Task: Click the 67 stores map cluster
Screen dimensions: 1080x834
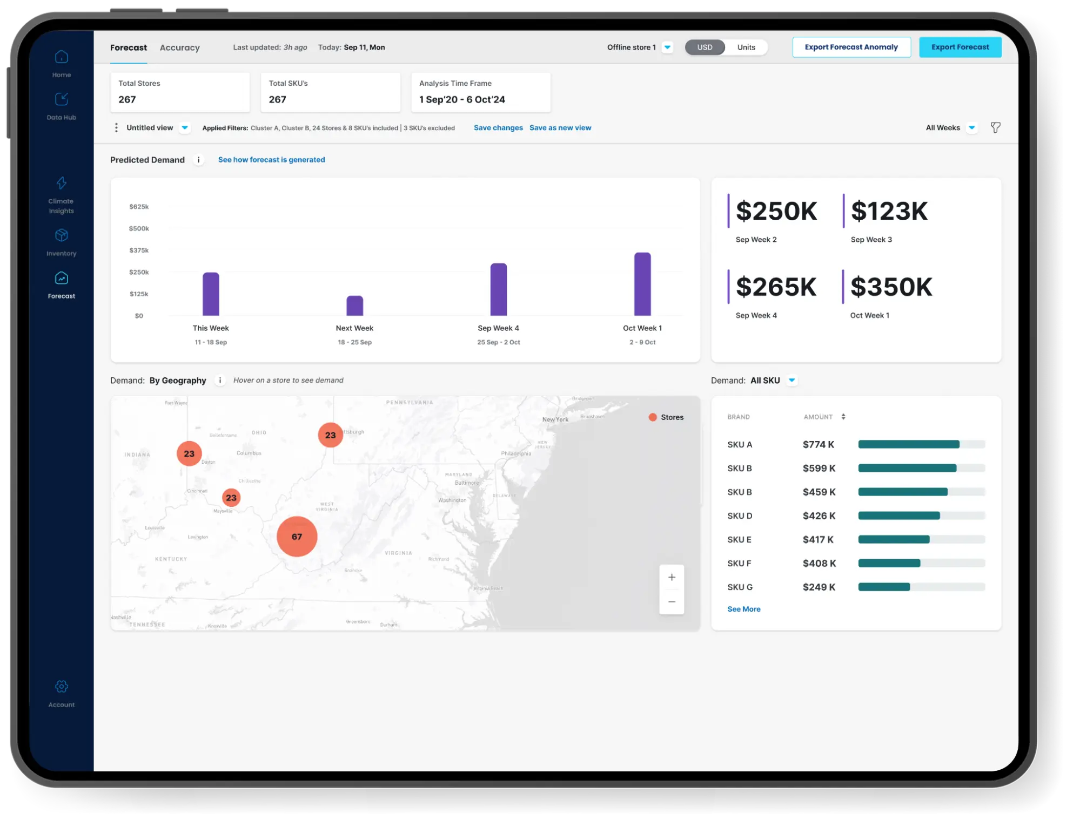Action: 297,537
